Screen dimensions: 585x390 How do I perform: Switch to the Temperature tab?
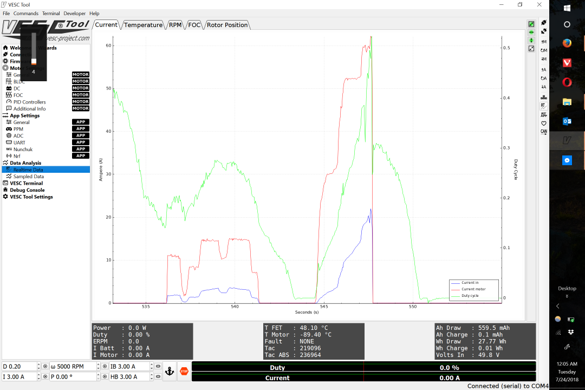143,24
